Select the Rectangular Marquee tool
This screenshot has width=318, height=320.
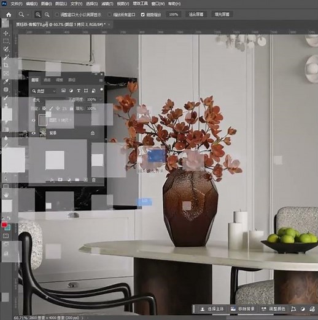click(6, 41)
